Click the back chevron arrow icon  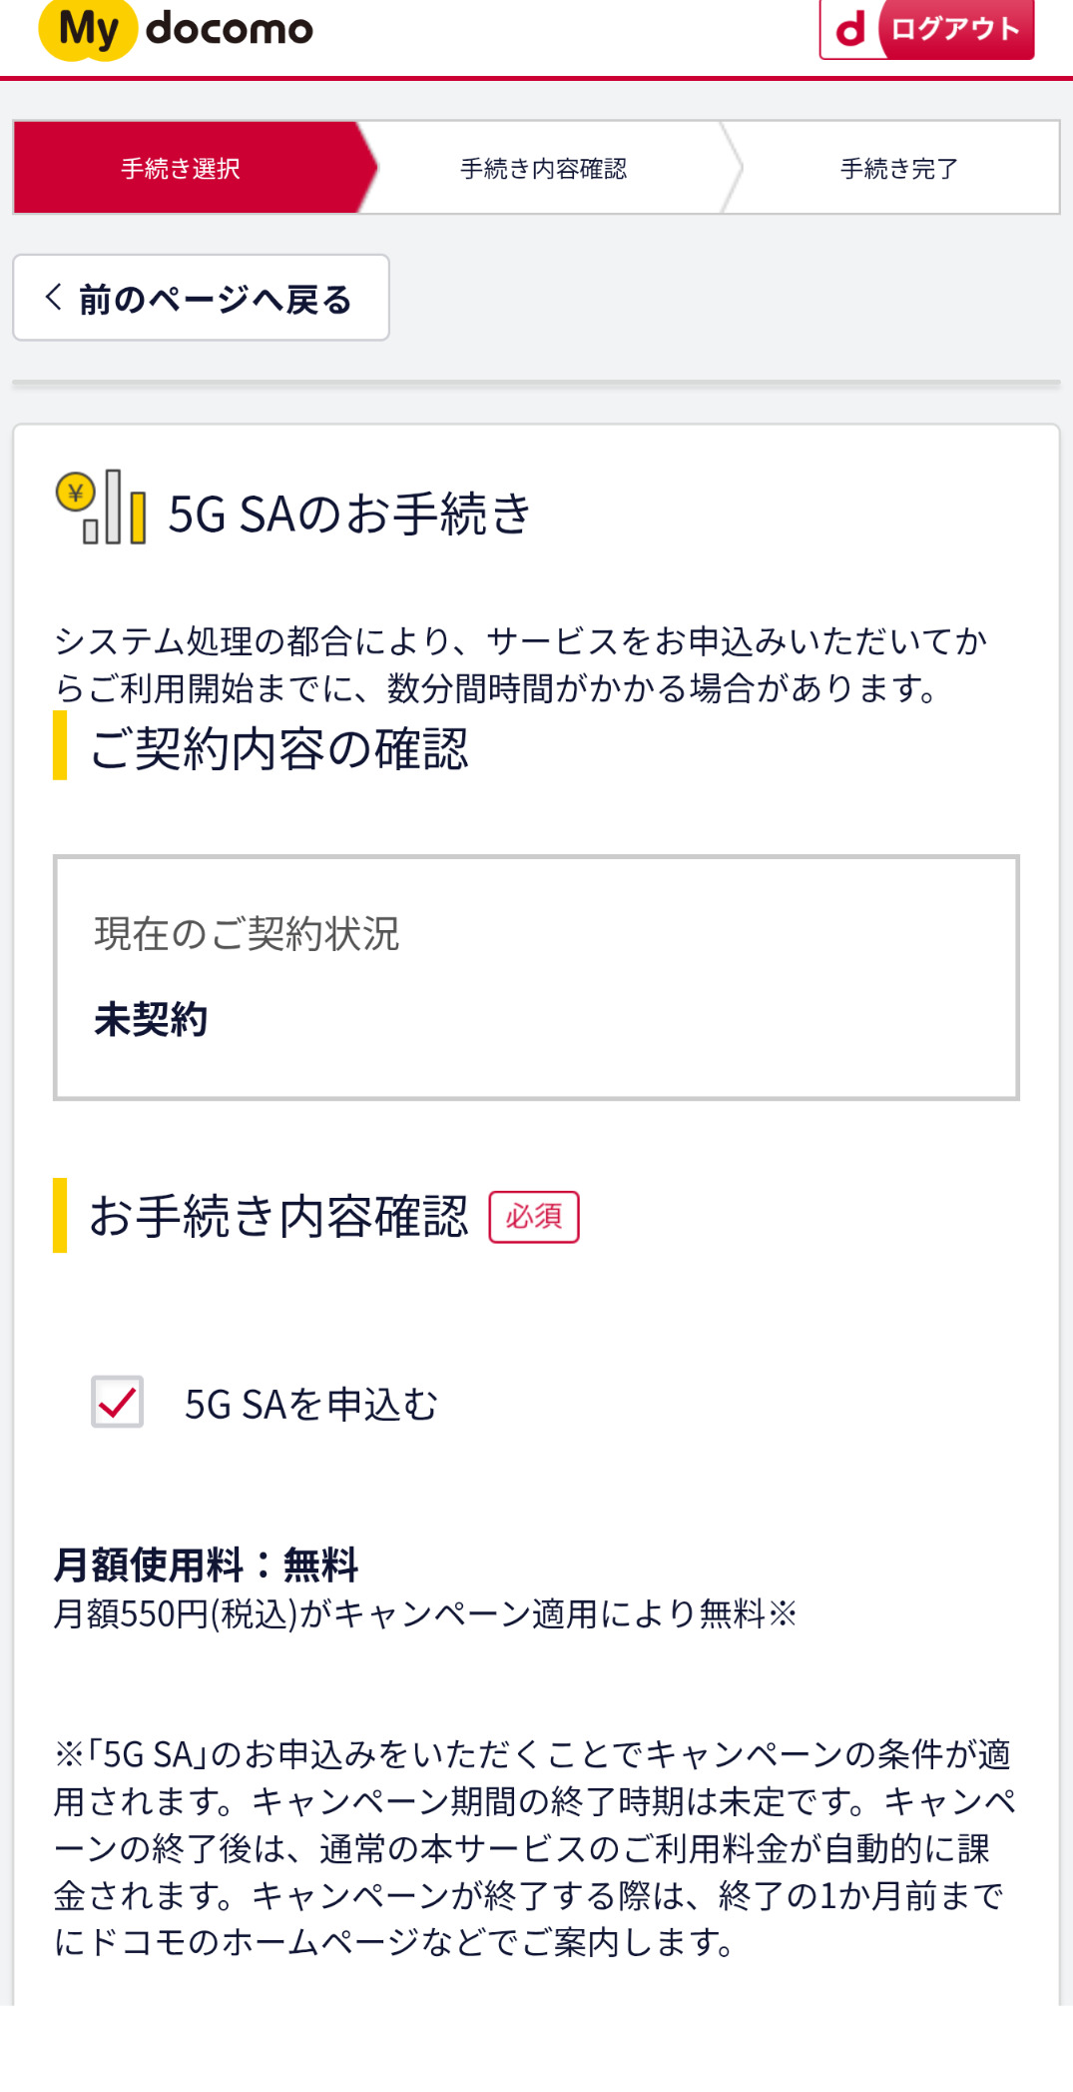click(54, 297)
